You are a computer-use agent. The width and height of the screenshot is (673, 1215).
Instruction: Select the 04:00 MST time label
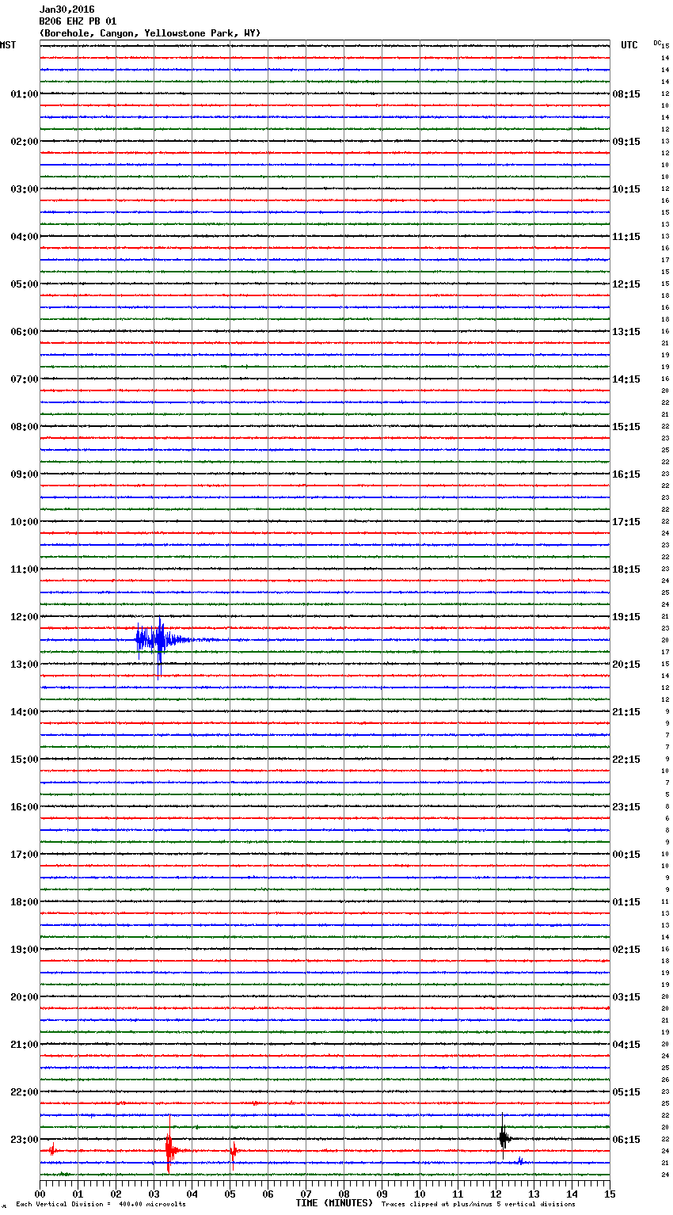pos(24,237)
